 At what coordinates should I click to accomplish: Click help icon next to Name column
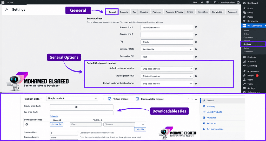[x=60, y=120]
